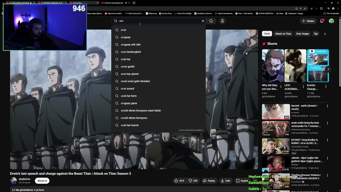
Task: Open 'erwin smith being the best commander' video
Action: click(276, 129)
